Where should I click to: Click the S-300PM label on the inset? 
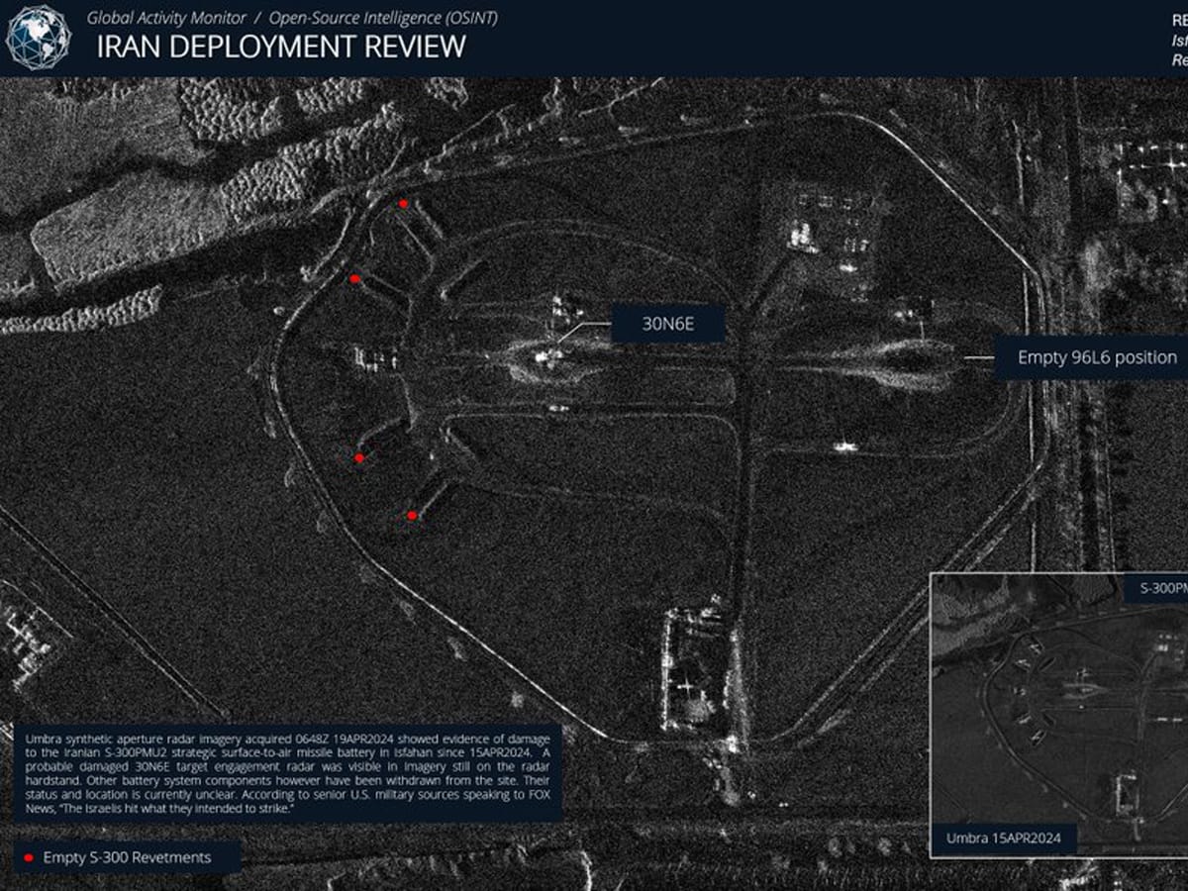[x=1158, y=588]
